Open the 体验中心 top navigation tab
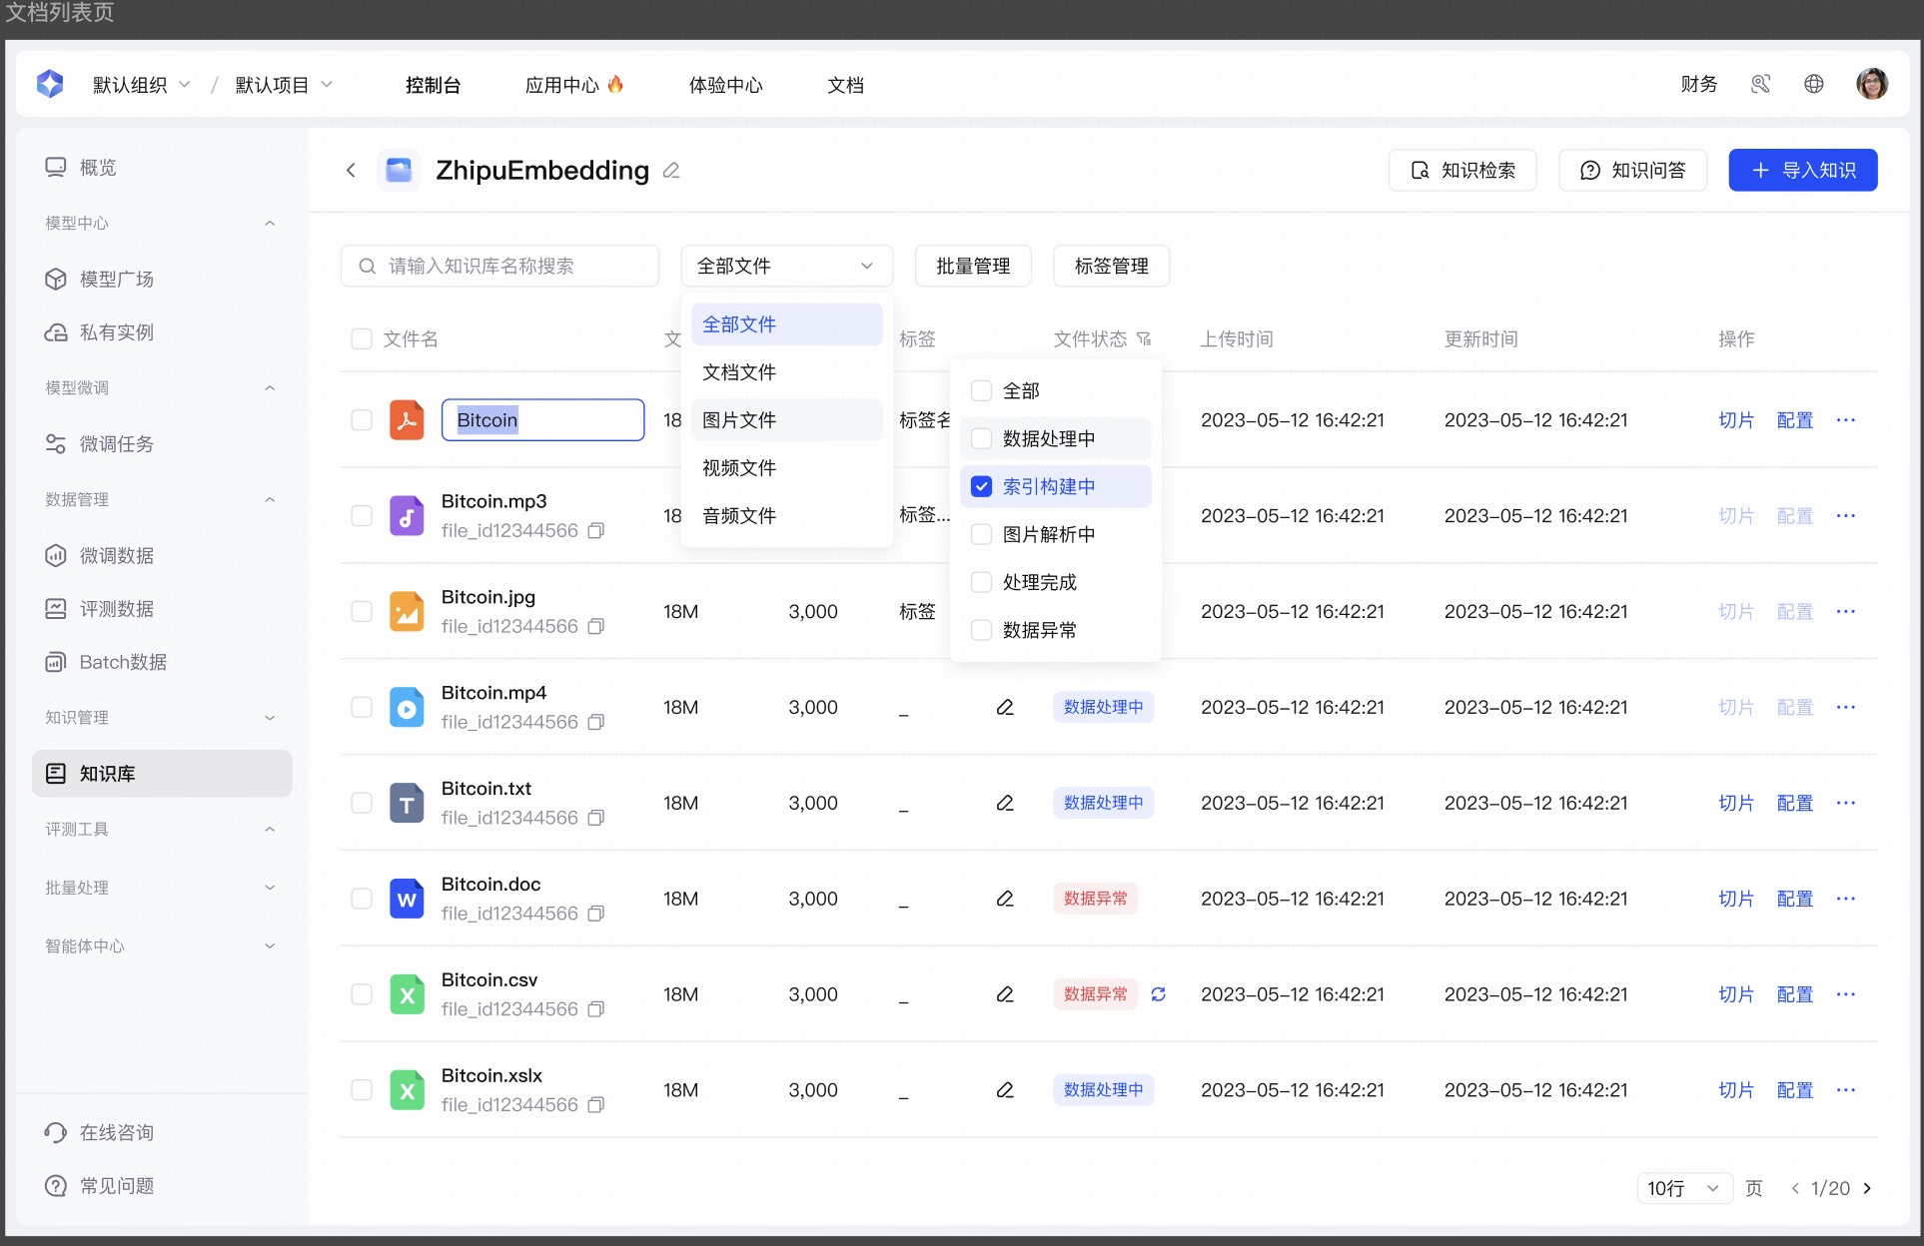Viewport: 1924px width, 1246px height. click(x=725, y=85)
